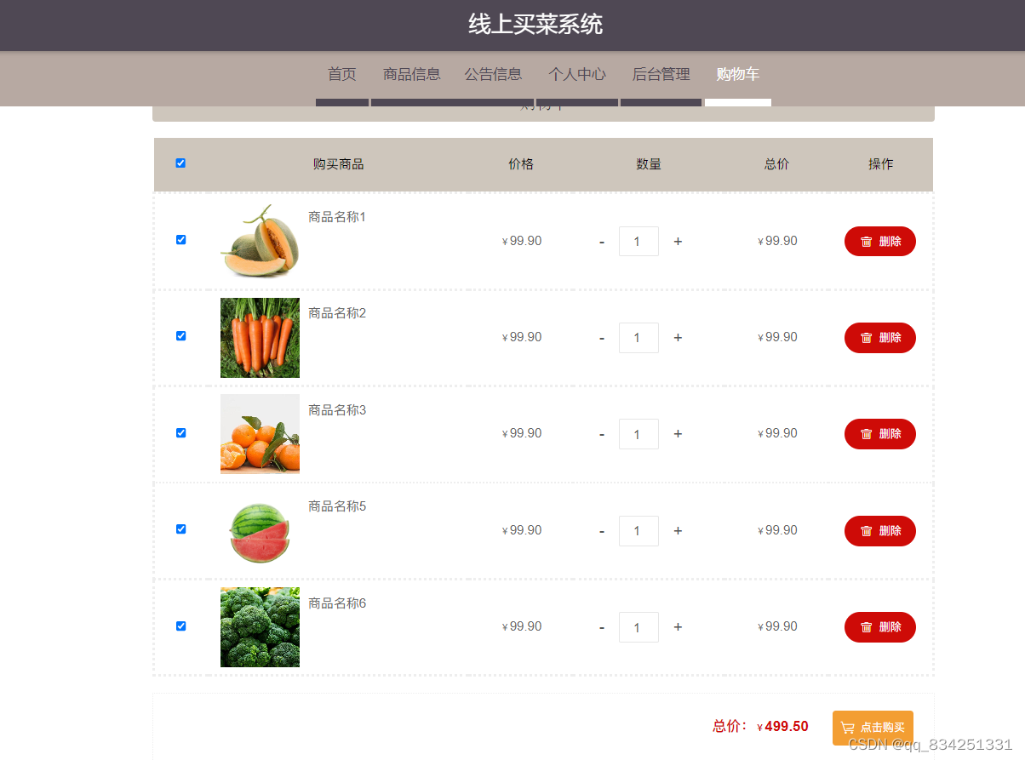The width and height of the screenshot is (1025, 760).
Task: Remove 商品名称6 using its 删除 button
Action: click(880, 626)
